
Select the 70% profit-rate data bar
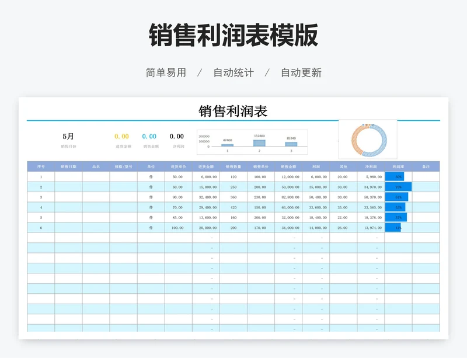point(399,187)
